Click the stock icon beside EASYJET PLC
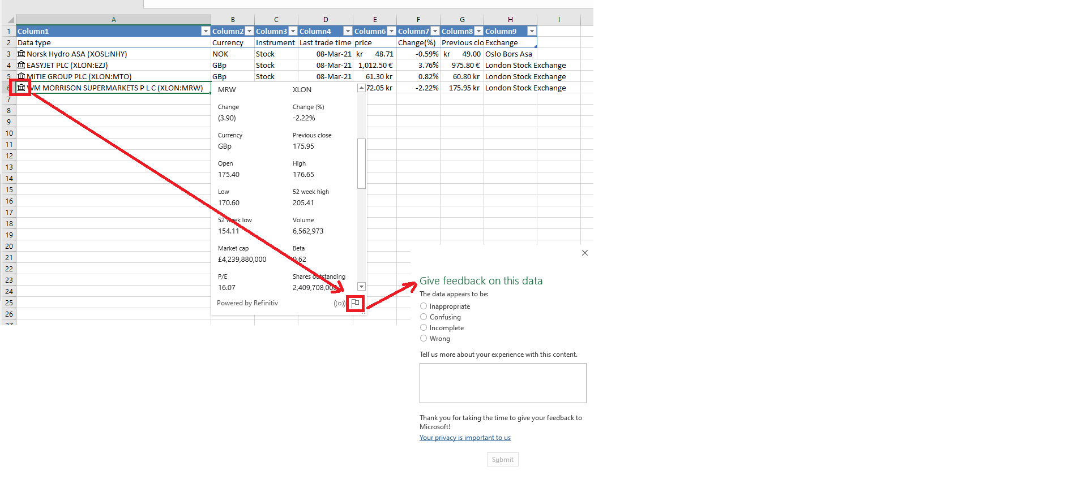 [22, 65]
